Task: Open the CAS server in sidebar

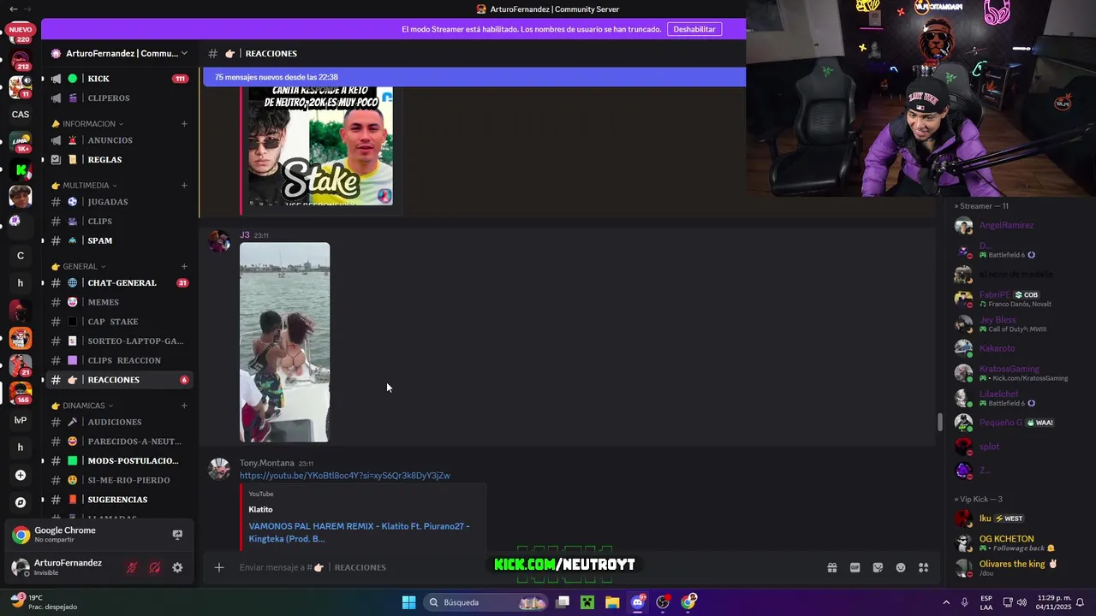Action: click(x=21, y=115)
